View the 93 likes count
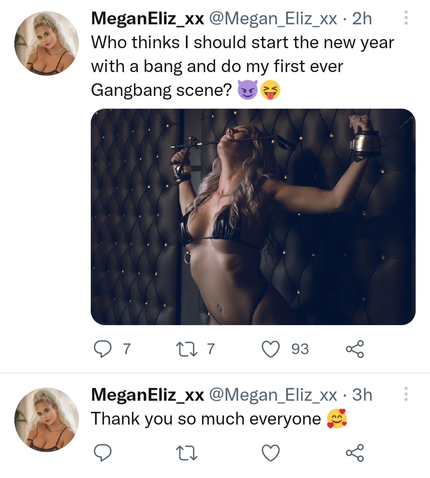Screen dimensions: 430x478 coord(300,349)
